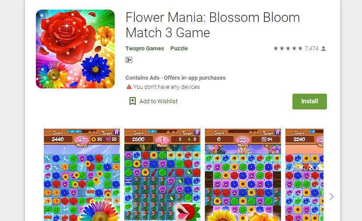The width and height of the screenshot is (362, 221).
Task: Open Twopro Games developer page
Action: 145,49
